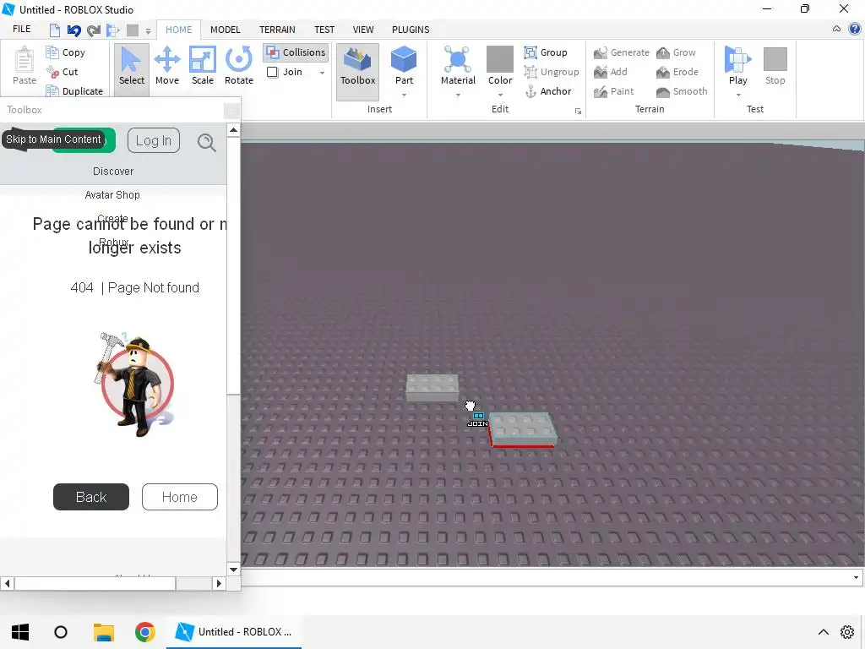
Task: Collapse the ribbon bar
Action: pyautogui.click(x=837, y=29)
